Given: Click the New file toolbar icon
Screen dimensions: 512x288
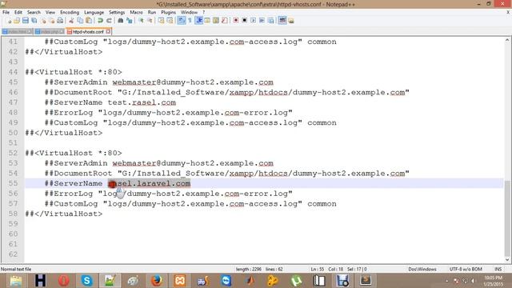Looking at the screenshot, I should [9, 21].
